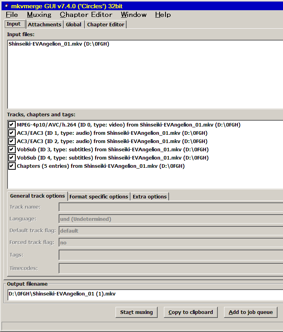283x332 pixels.
Task: Open the Language dropdown showing und (Undetermined)
Action: click(171, 219)
